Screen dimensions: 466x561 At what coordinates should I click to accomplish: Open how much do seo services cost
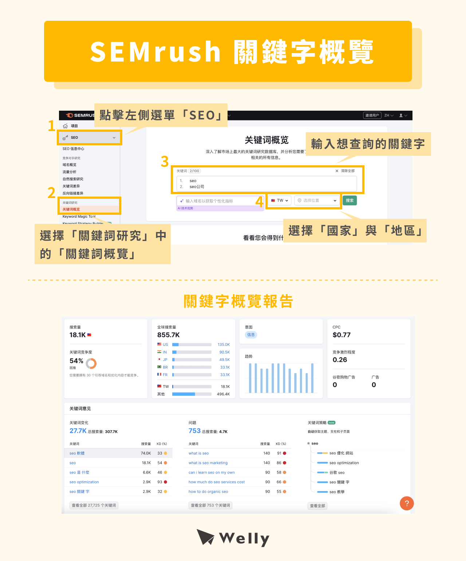(x=217, y=482)
